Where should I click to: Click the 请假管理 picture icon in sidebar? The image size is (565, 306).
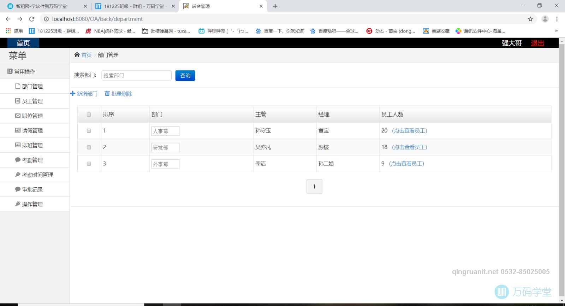(x=18, y=130)
